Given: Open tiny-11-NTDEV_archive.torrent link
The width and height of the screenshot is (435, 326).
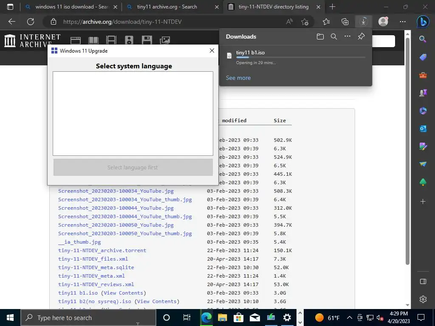Looking at the screenshot, I should tap(102, 250).
